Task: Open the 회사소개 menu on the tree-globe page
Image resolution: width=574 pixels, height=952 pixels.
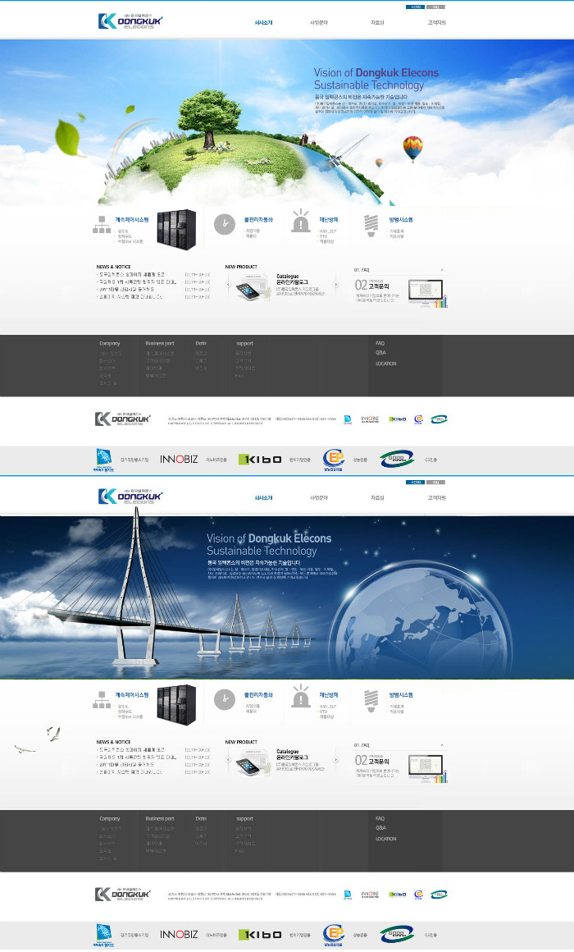Action: [264, 22]
